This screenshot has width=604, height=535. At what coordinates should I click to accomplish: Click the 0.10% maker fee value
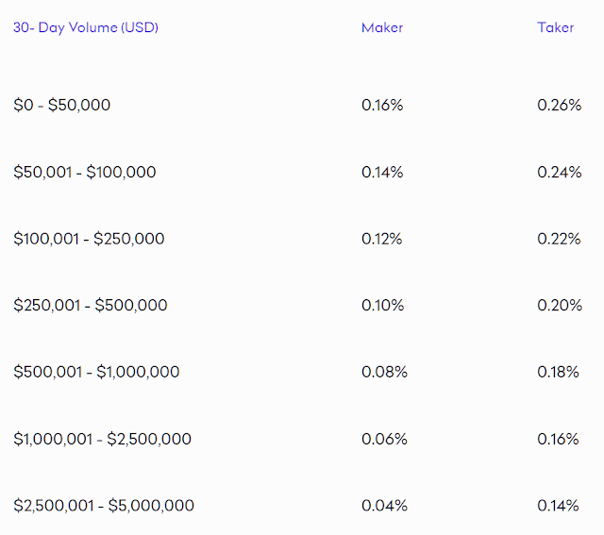(382, 305)
